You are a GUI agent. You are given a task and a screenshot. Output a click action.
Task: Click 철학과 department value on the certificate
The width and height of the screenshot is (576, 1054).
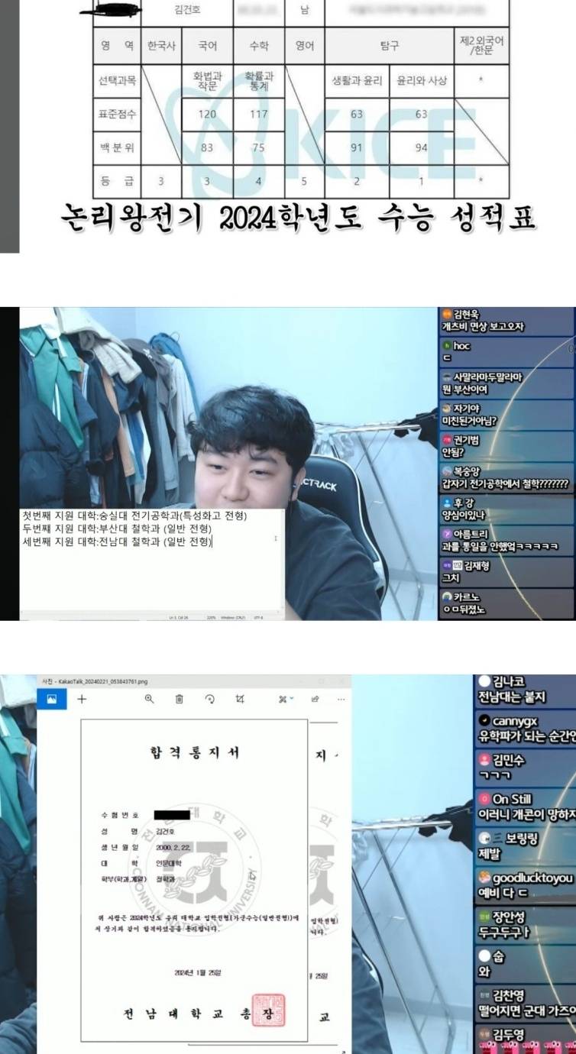164,880
